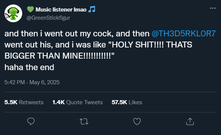
Task: Click the 5:42 PM timestamp
Action: coord(14,82)
